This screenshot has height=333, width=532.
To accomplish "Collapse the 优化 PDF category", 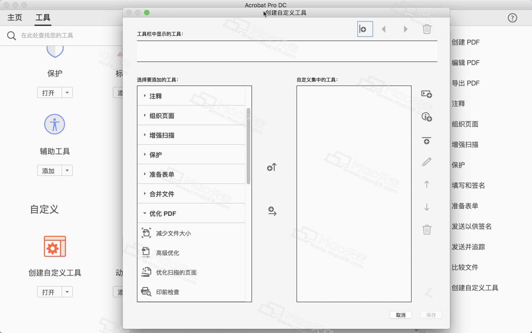I will pos(145,213).
